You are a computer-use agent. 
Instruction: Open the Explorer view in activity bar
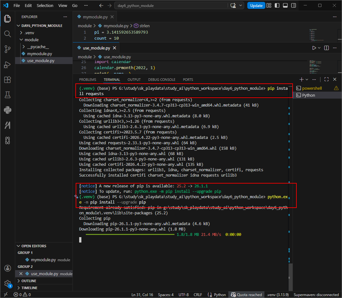[x=7, y=19]
